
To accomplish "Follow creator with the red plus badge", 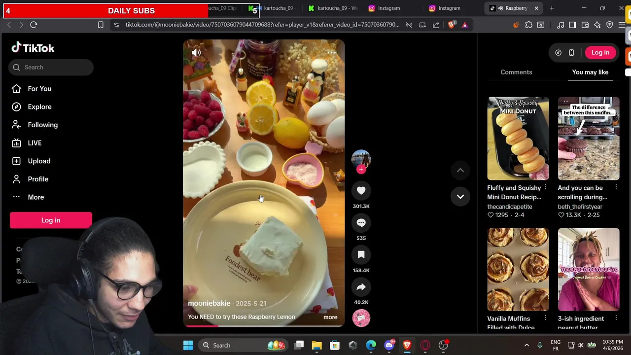I will (x=361, y=169).
